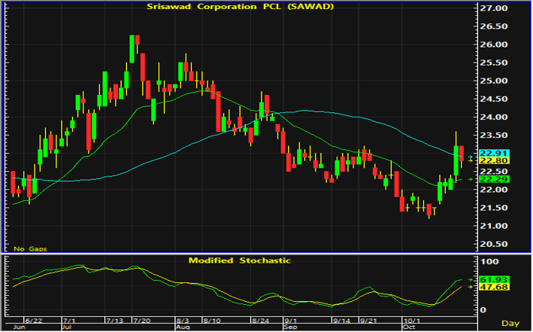
Task: Click the 8/24 date axis label
Action: pyautogui.click(x=260, y=321)
